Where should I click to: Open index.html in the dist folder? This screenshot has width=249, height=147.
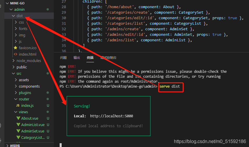pos(27,54)
